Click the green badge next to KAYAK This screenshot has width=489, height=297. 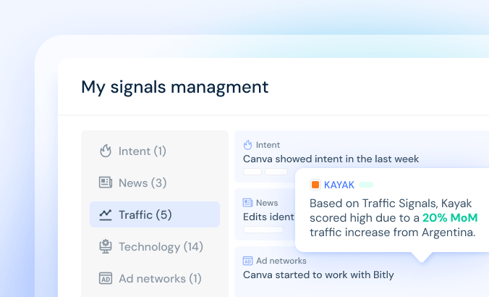[x=366, y=185]
